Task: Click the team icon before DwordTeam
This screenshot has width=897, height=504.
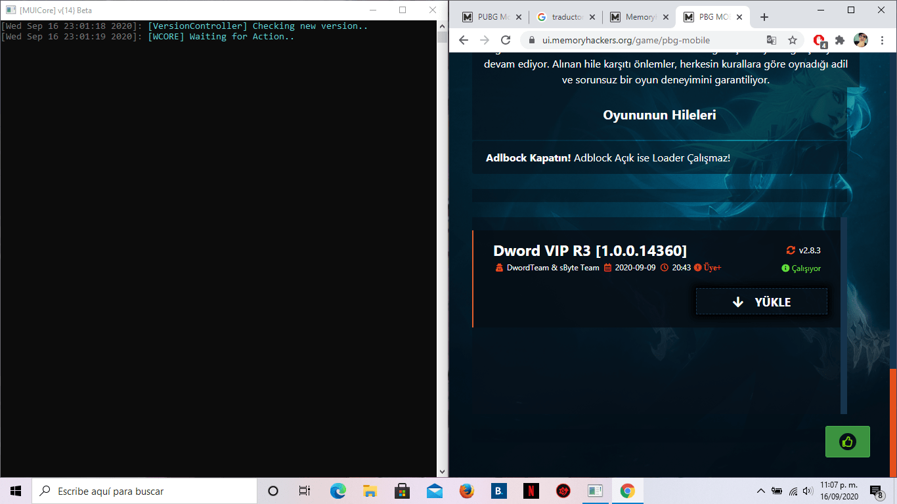Action: [x=499, y=268]
